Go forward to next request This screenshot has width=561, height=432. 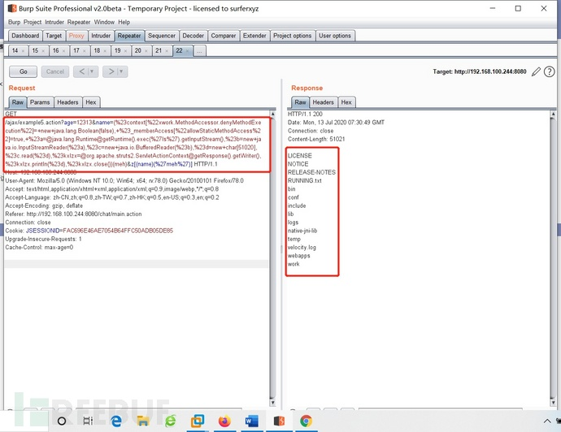coord(111,71)
